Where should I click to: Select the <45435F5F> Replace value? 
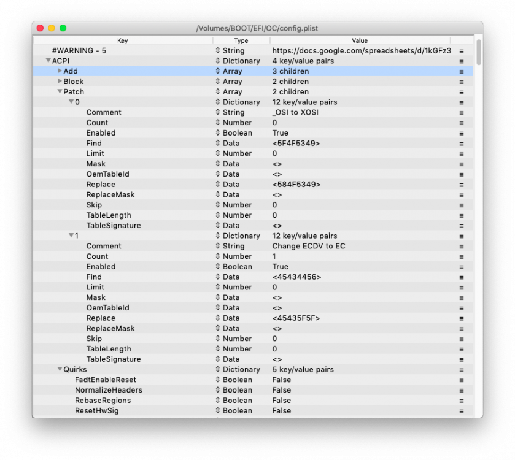pyautogui.click(x=296, y=318)
